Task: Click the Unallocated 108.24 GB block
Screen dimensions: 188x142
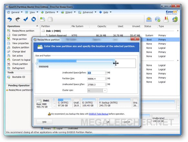Action: coord(166,119)
